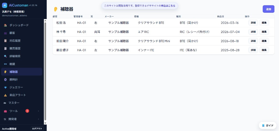Click customer name 藤田 優子
The height and width of the screenshot is (131, 279).
[x=62, y=50]
